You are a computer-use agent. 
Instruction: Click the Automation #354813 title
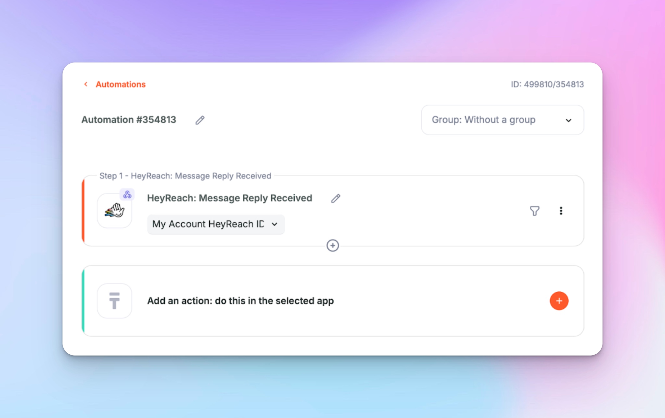[x=129, y=120]
